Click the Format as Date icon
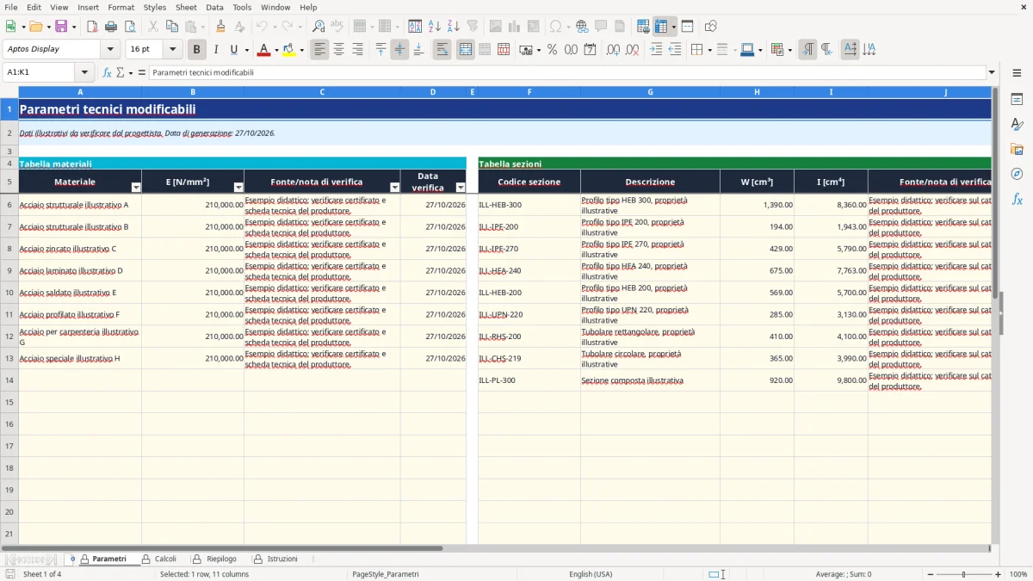Image resolution: width=1033 pixels, height=581 pixels. pos(590,50)
